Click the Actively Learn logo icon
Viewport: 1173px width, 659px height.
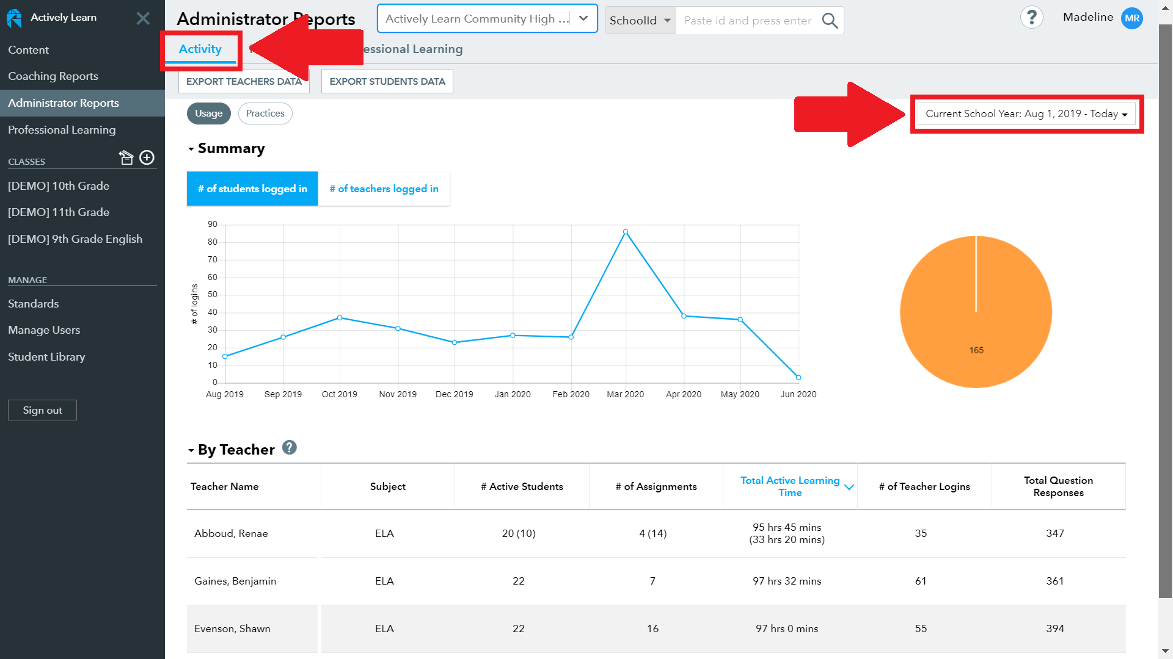point(13,18)
